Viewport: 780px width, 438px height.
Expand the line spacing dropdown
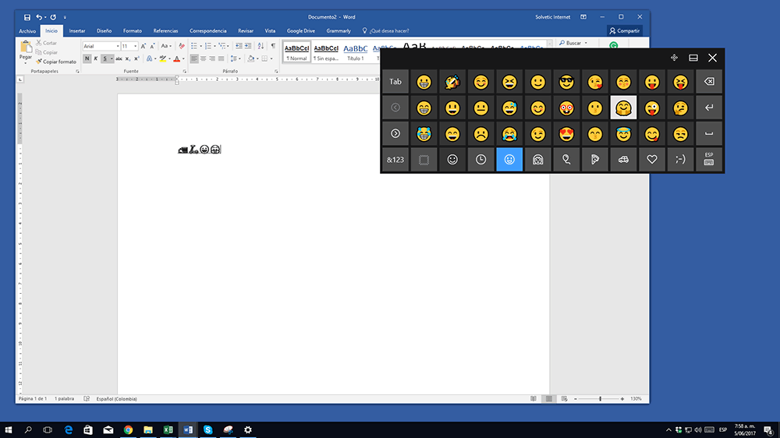click(x=235, y=58)
